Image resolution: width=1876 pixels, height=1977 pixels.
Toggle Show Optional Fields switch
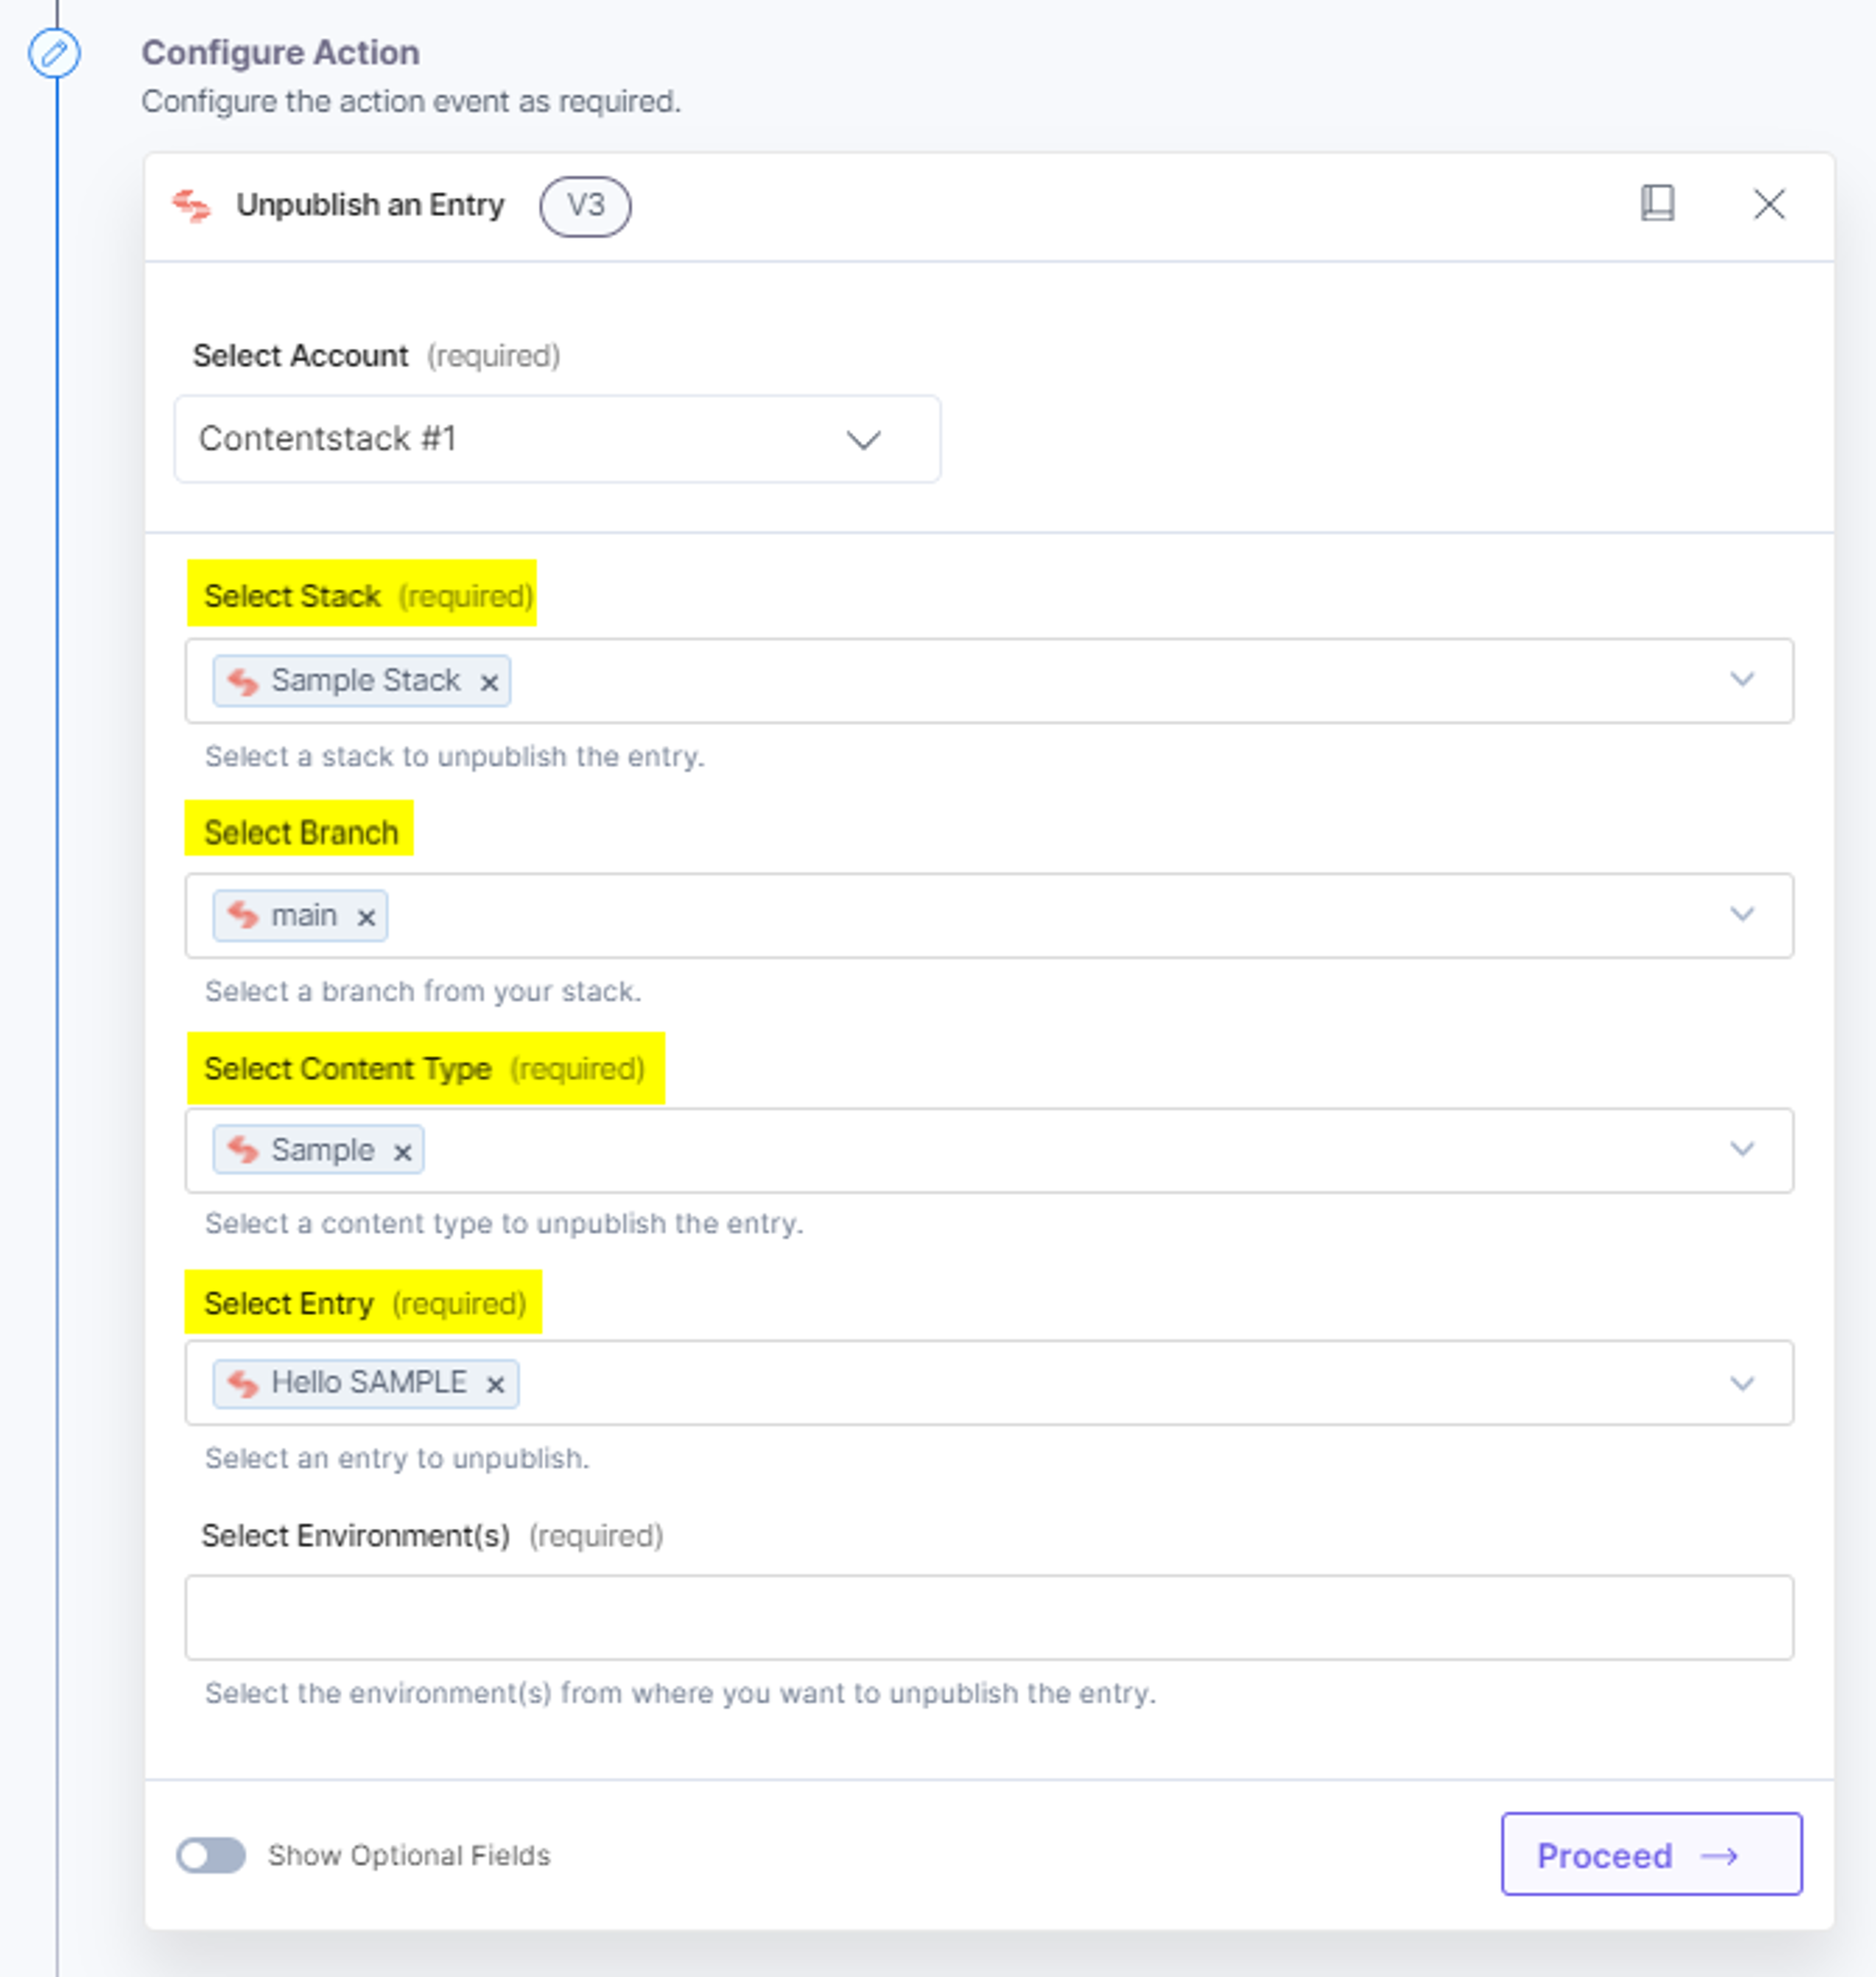pyautogui.click(x=211, y=1855)
